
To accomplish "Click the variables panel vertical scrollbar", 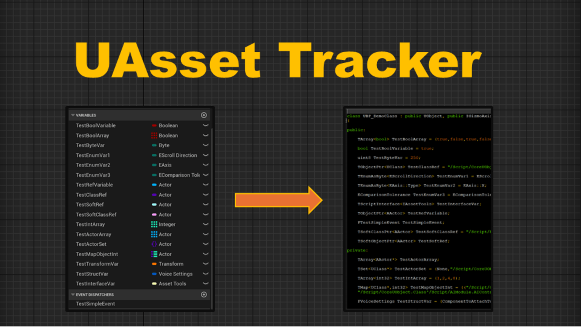I will pyautogui.click(x=212, y=218).
